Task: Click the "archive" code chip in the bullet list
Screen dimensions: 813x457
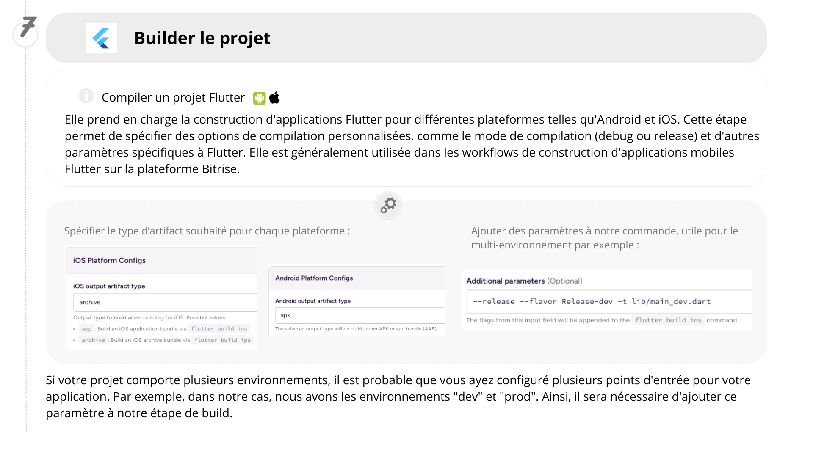Action: [x=93, y=340]
